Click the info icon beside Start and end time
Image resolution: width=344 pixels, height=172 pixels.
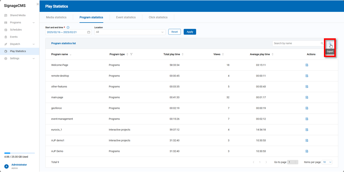point(68,27)
